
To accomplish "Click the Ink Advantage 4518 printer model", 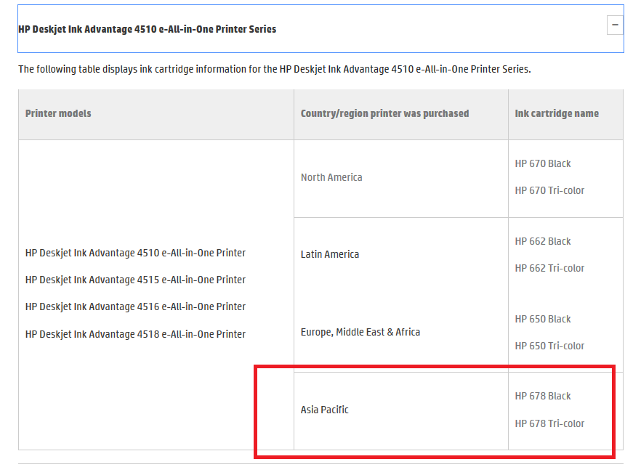I will (135, 334).
